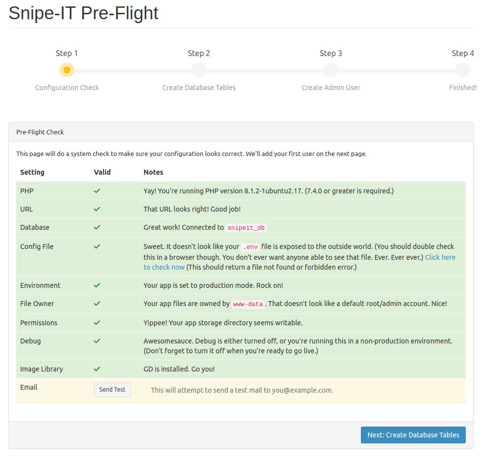Click the Pre-Flight Check panel header

tap(40, 132)
